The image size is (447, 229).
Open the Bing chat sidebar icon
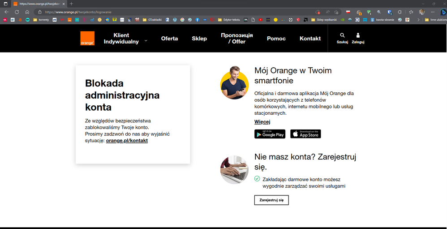coord(443,12)
